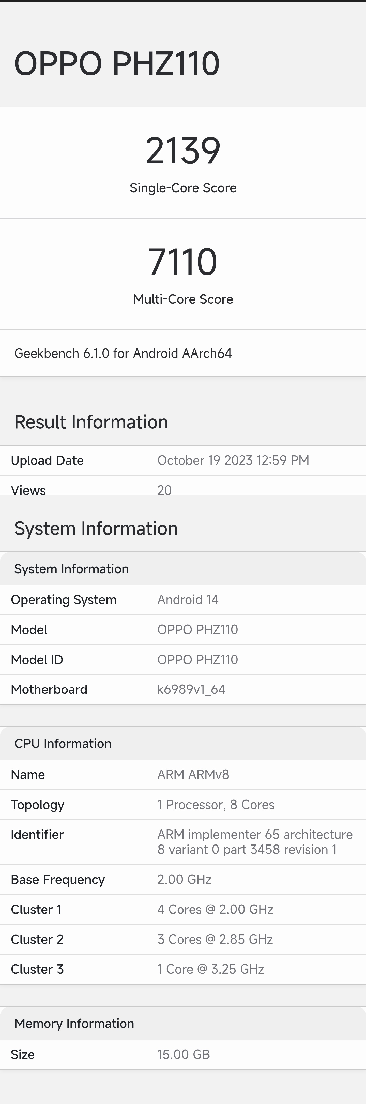Select the Result Information heading

(91, 422)
